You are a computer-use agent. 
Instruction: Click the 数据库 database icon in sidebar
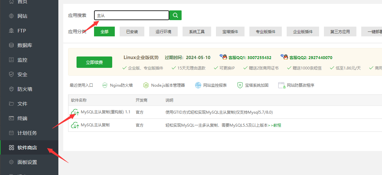pyautogui.click(x=11, y=45)
